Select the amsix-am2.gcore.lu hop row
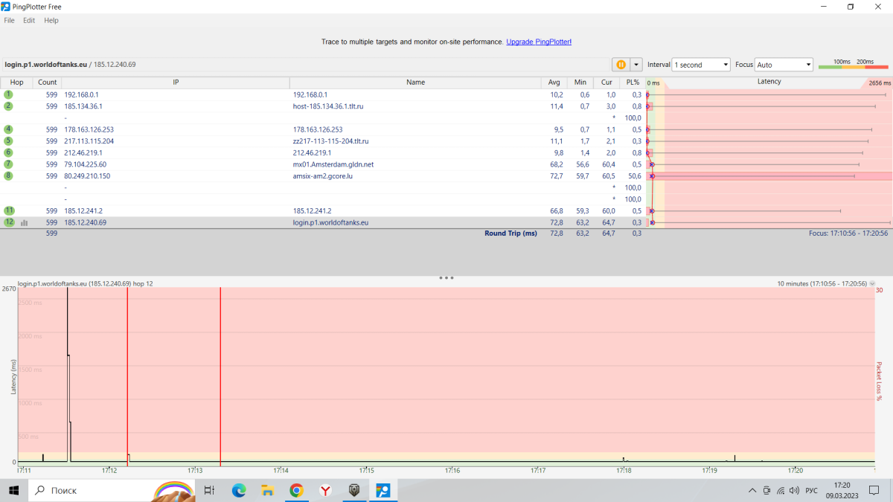Screen dimensions: 893x502 coord(333,176)
